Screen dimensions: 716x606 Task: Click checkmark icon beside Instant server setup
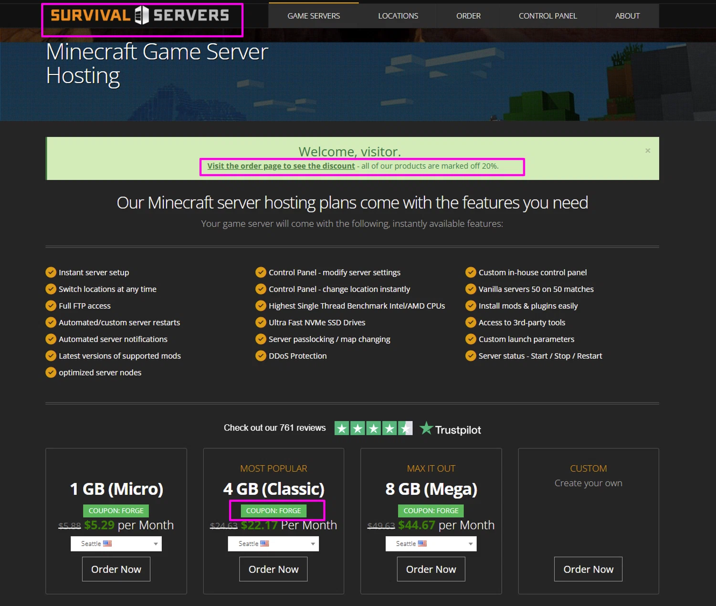click(51, 272)
